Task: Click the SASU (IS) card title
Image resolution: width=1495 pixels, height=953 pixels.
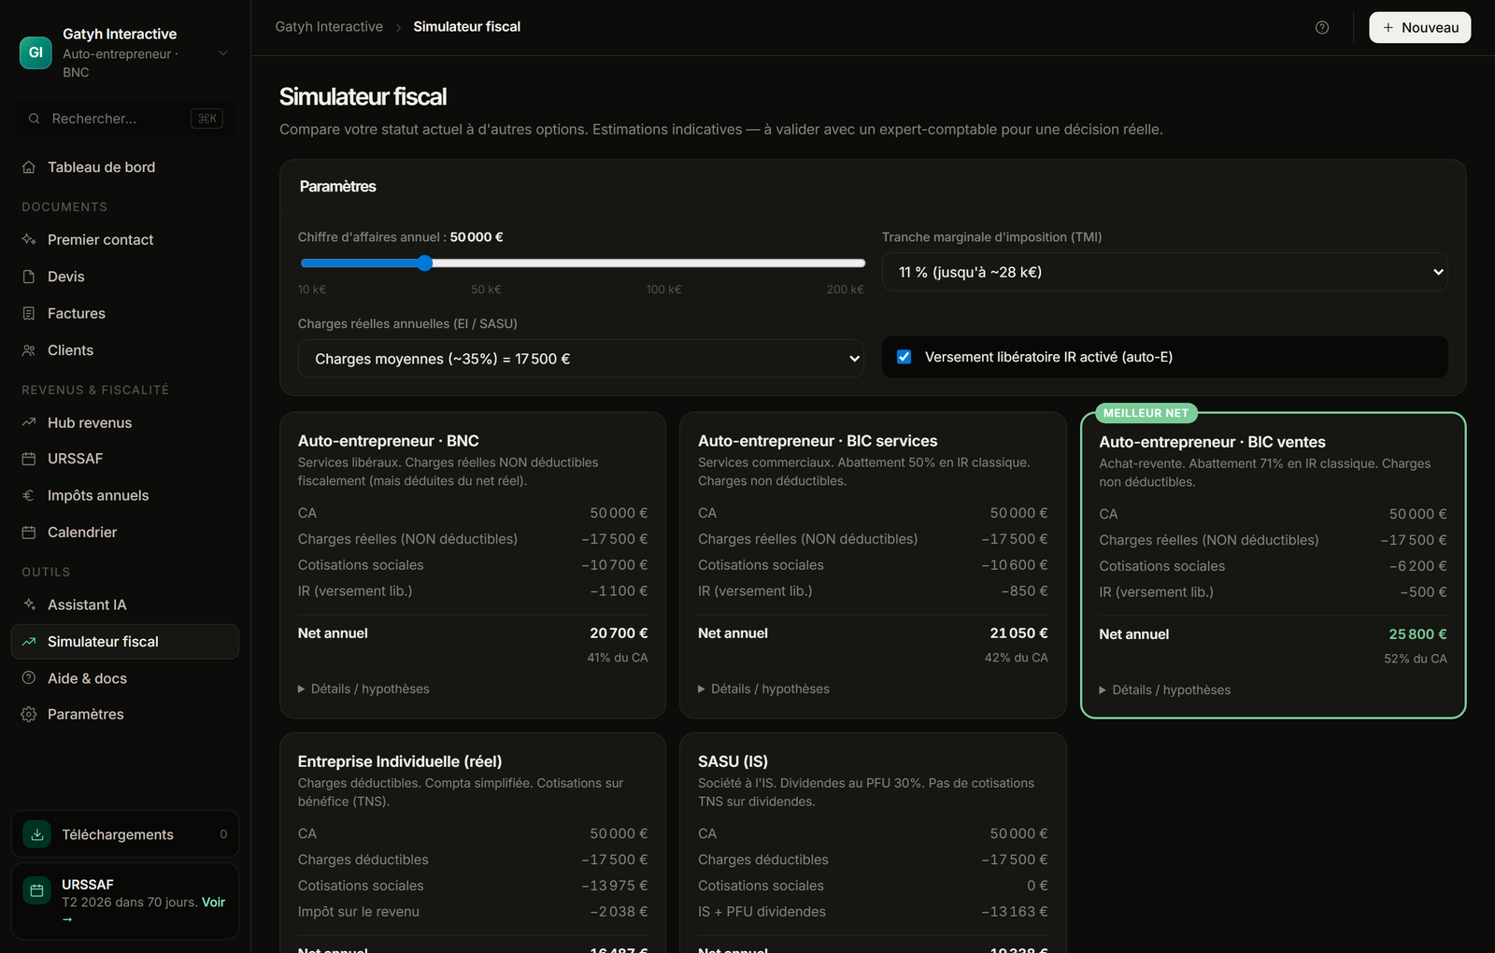Action: (x=733, y=761)
